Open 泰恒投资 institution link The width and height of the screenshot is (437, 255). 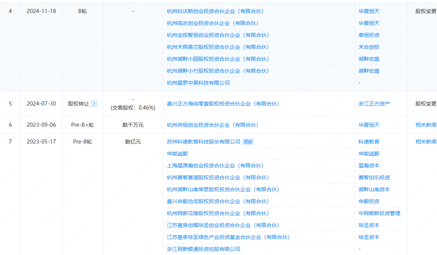(369, 35)
